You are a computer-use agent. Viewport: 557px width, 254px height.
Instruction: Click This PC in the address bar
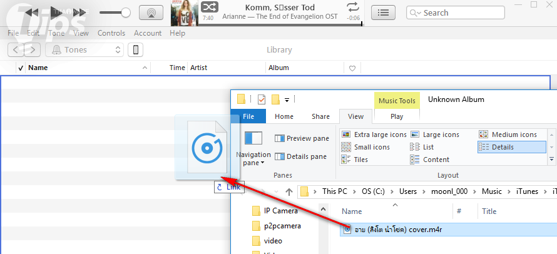pos(335,191)
